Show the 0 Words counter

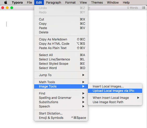coord(132,8)
